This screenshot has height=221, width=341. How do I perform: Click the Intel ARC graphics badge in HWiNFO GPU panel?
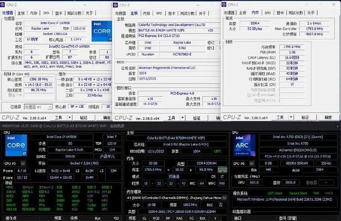pyautogui.click(x=244, y=145)
